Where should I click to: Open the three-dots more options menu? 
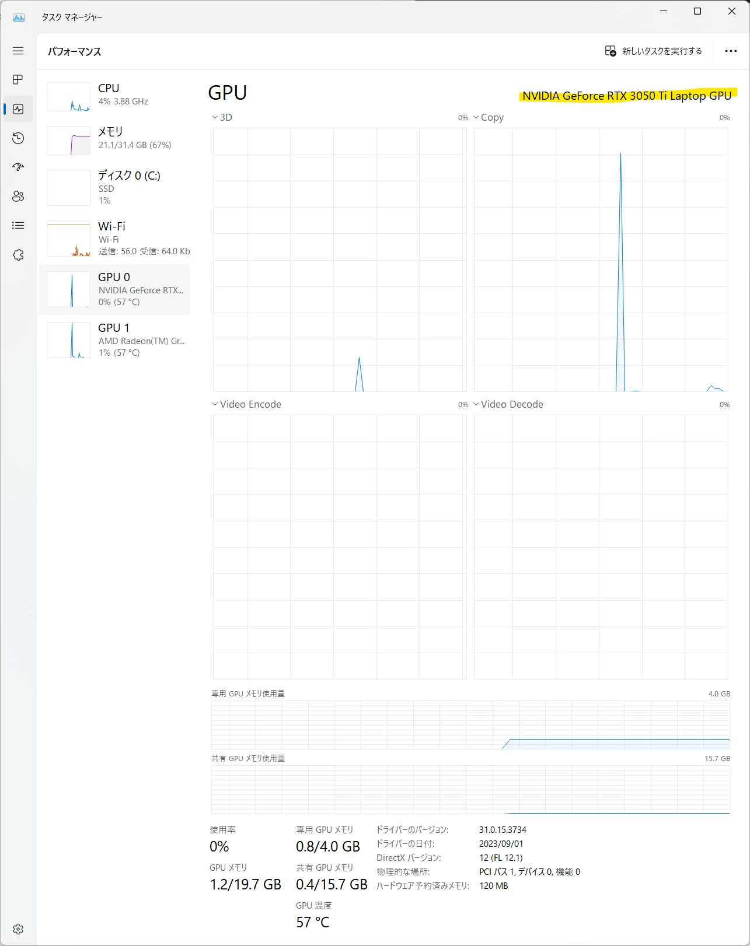(731, 51)
